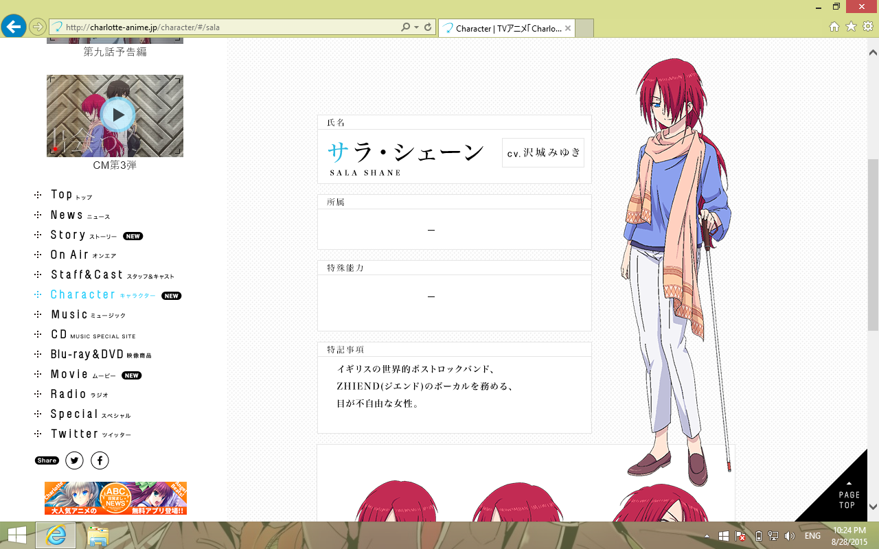Image resolution: width=879 pixels, height=549 pixels.
Task: Click the サラ・シェーン character name heading
Action: (406, 152)
